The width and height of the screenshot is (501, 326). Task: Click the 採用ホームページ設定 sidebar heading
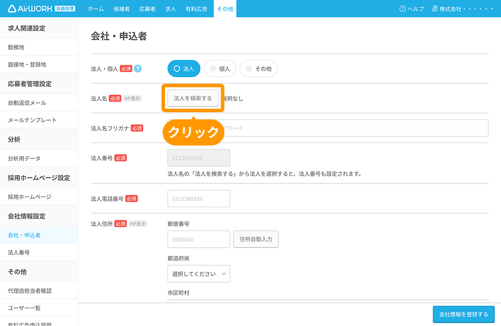(39, 178)
